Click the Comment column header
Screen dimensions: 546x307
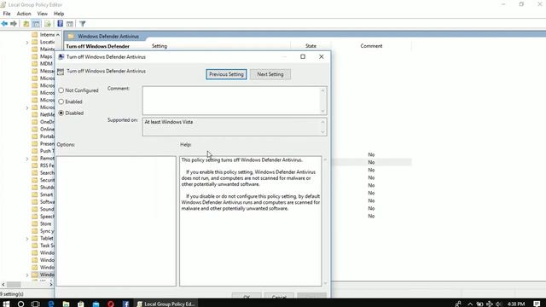[x=371, y=46]
